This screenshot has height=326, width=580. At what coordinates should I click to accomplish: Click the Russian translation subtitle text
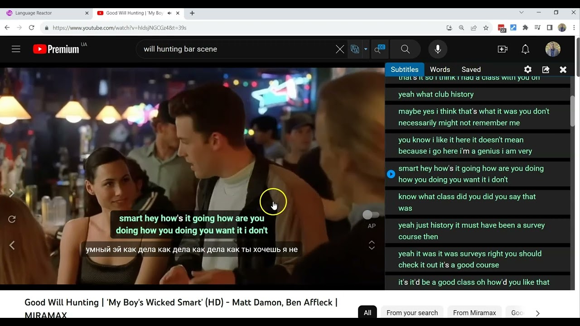192,249
